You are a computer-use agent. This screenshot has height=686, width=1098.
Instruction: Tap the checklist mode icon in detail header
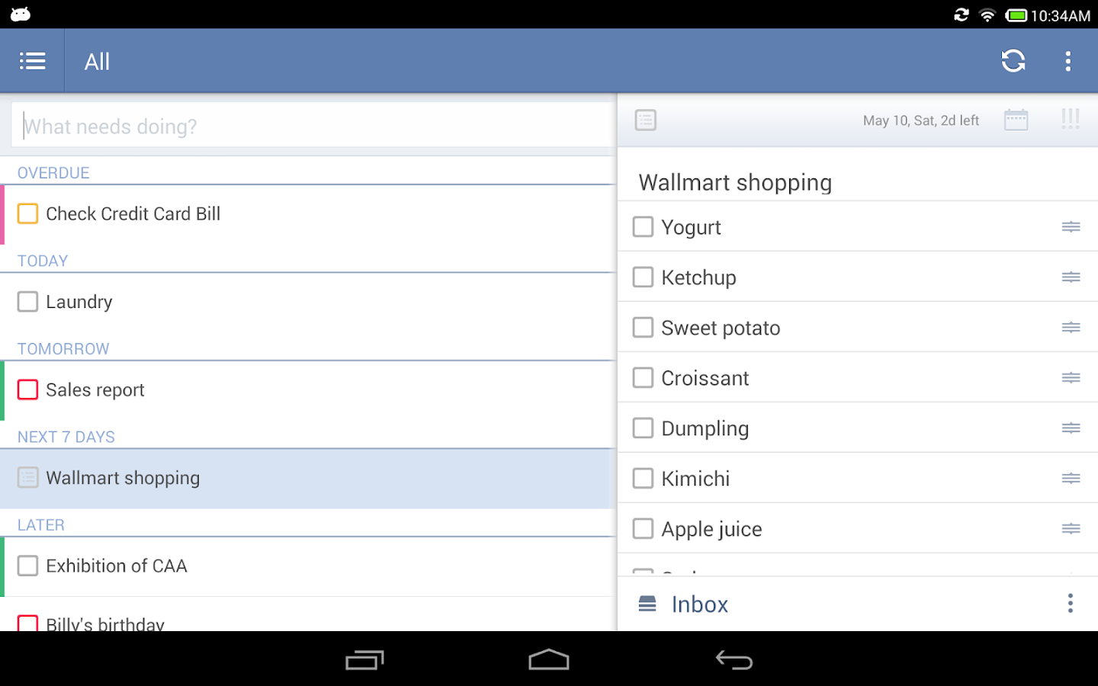(646, 120)
